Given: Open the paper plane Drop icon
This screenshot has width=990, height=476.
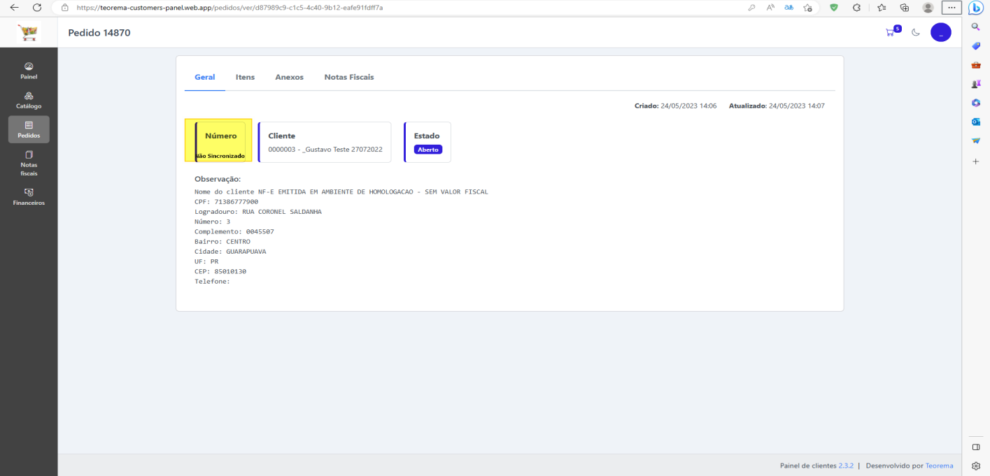Looking at the screenshot, I should point(976,140).
